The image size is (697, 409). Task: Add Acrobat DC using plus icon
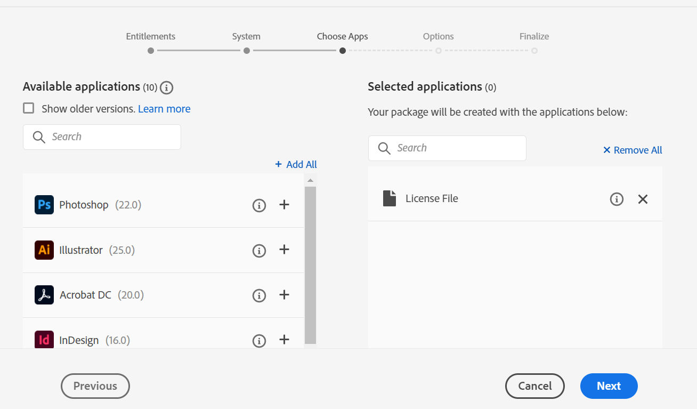(x=285, y=294)
